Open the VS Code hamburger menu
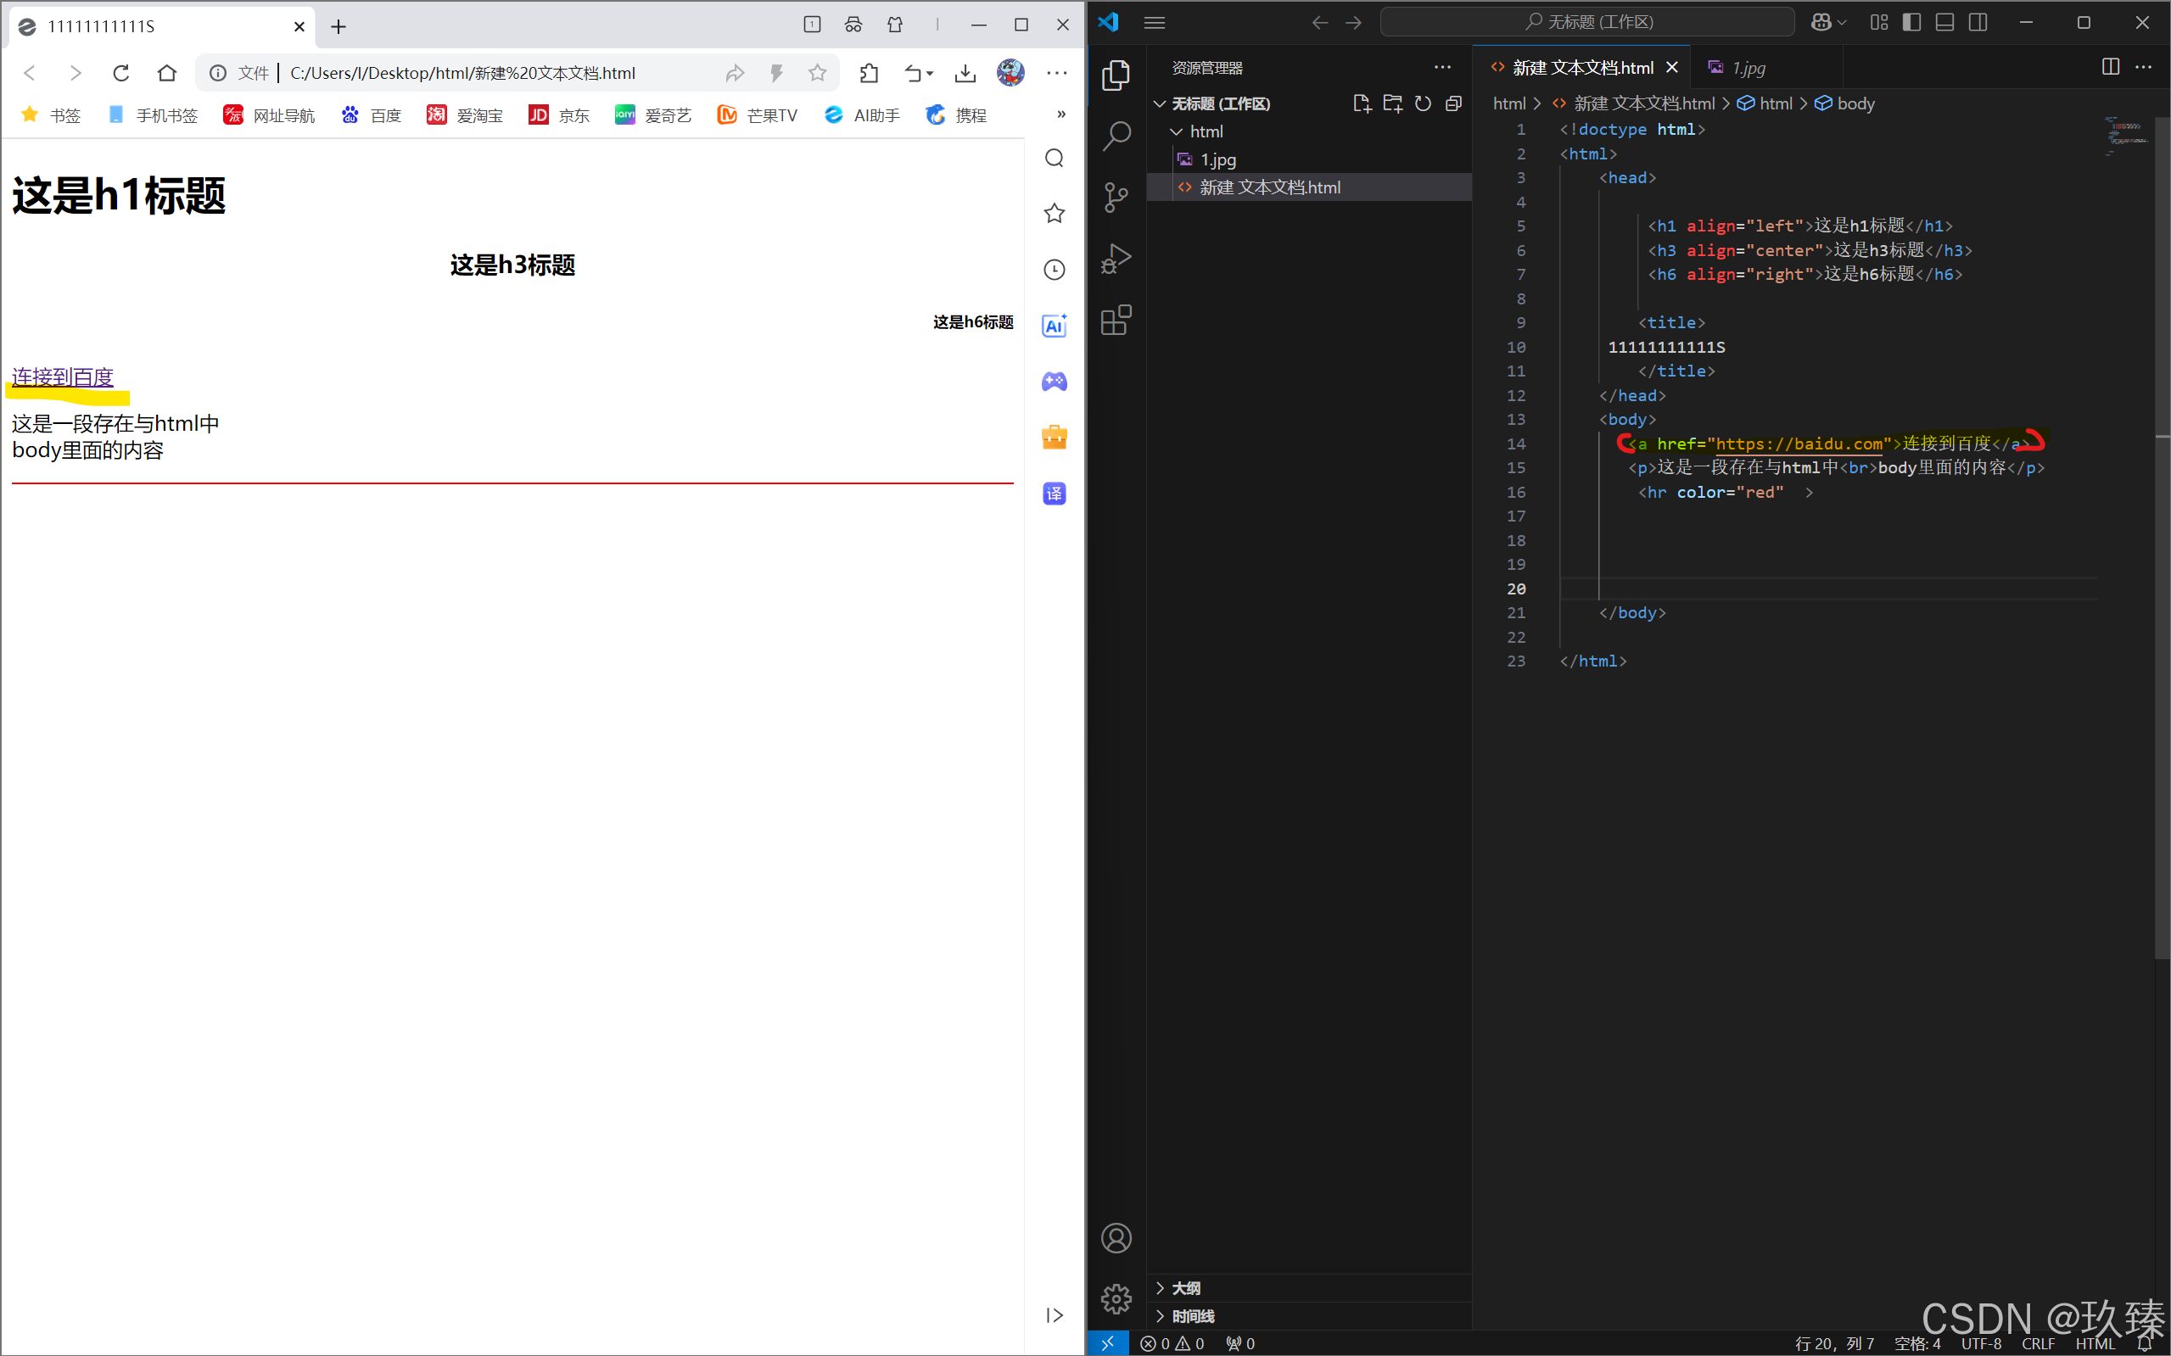 tap(1155, 22)
